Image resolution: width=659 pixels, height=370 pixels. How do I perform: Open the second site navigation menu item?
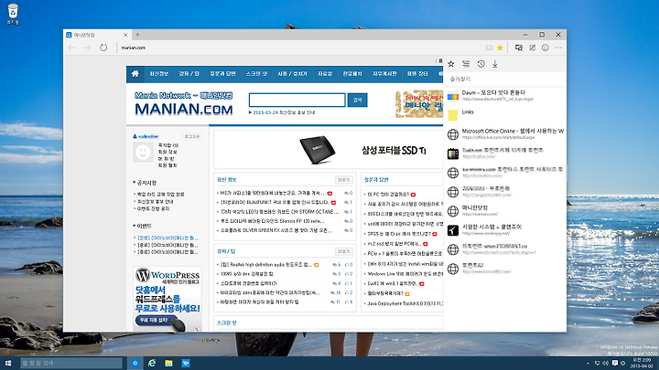[189, 74]
